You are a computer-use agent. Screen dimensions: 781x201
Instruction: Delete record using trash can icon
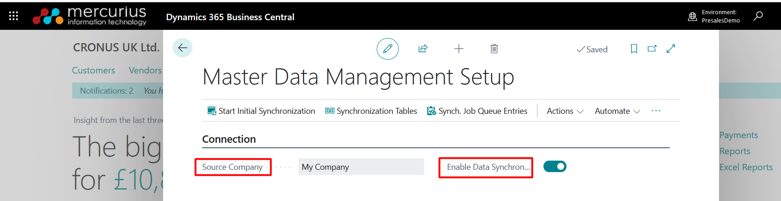point(494,49)
